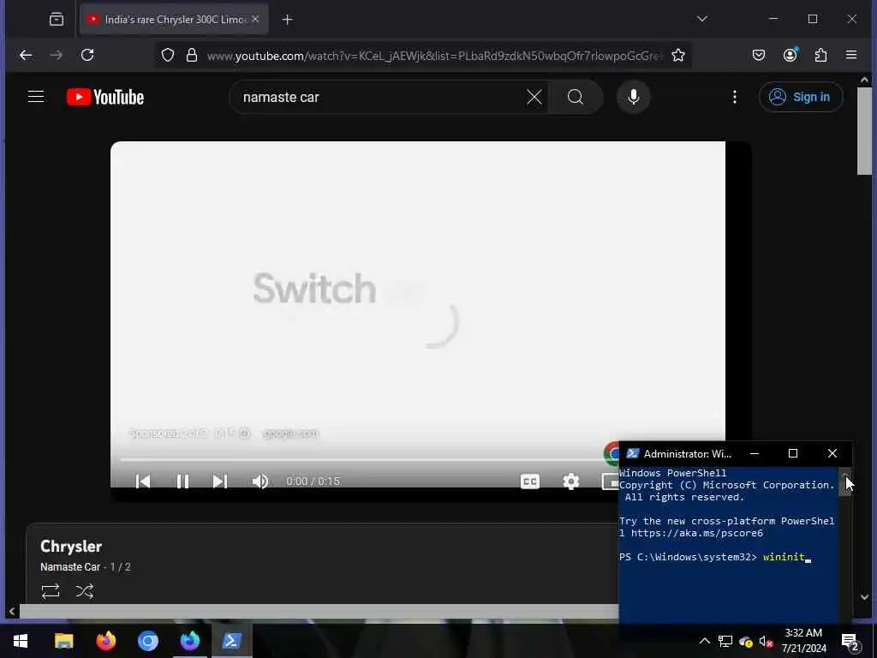Go back to previous page in Firefox
This screenshot has height=658, width=877.
pos(26,55)
